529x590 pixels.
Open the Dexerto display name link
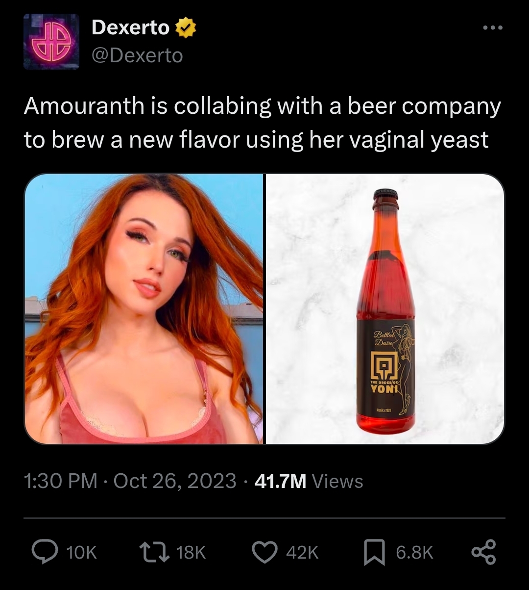pyautogui.click(x=130, y=28)
